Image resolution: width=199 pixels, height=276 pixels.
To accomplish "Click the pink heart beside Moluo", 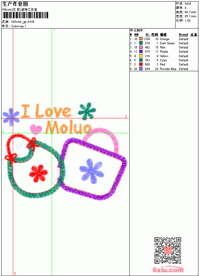I will (36, 130).
